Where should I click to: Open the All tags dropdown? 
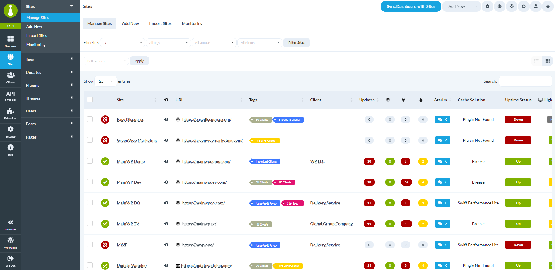click(168, 43)
